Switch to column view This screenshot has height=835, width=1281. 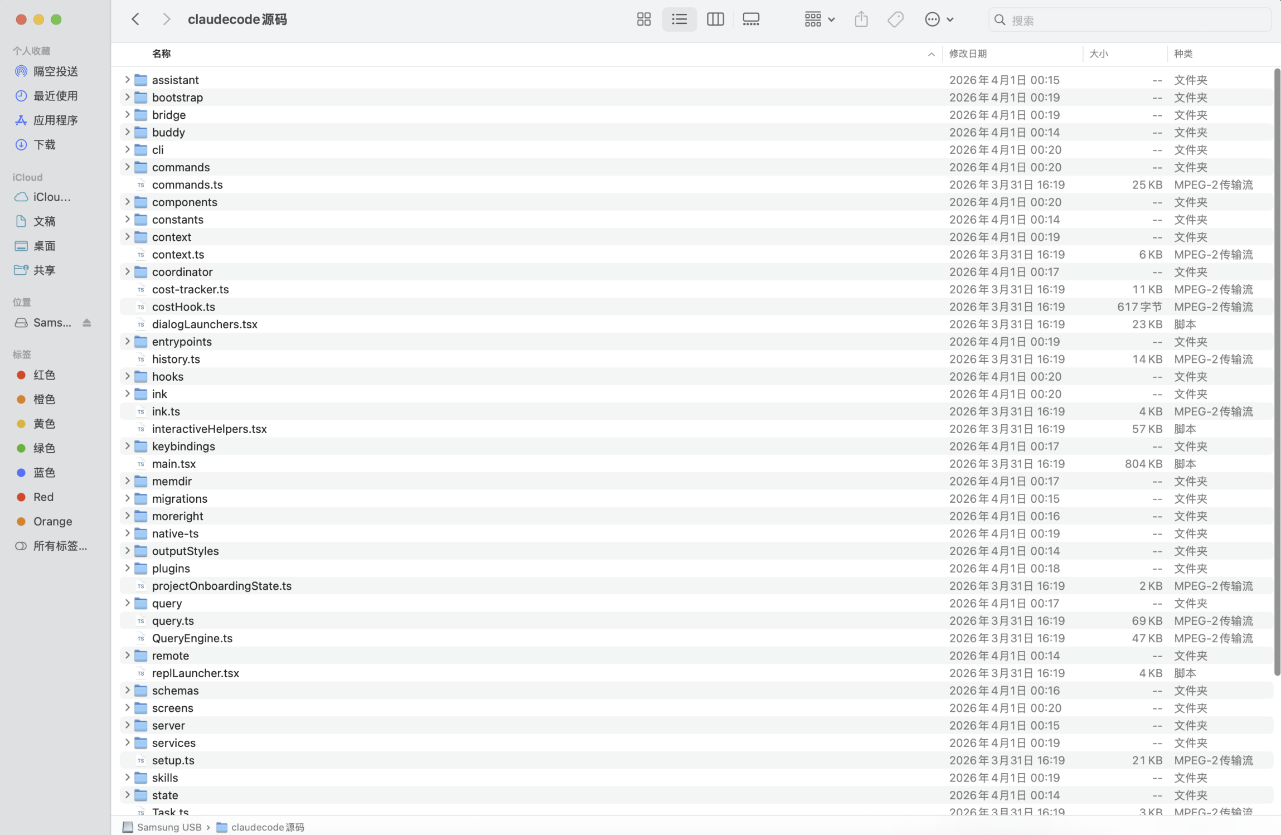tap(715, 20)
